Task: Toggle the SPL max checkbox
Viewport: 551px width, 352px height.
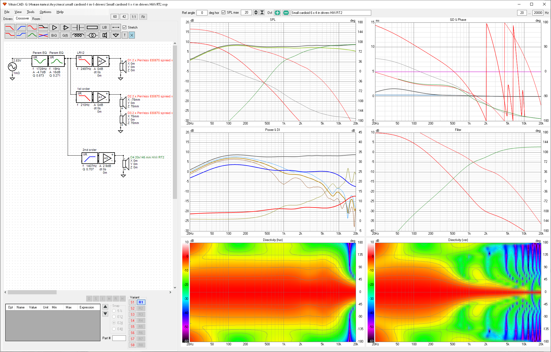Action: tap(223, 12)
